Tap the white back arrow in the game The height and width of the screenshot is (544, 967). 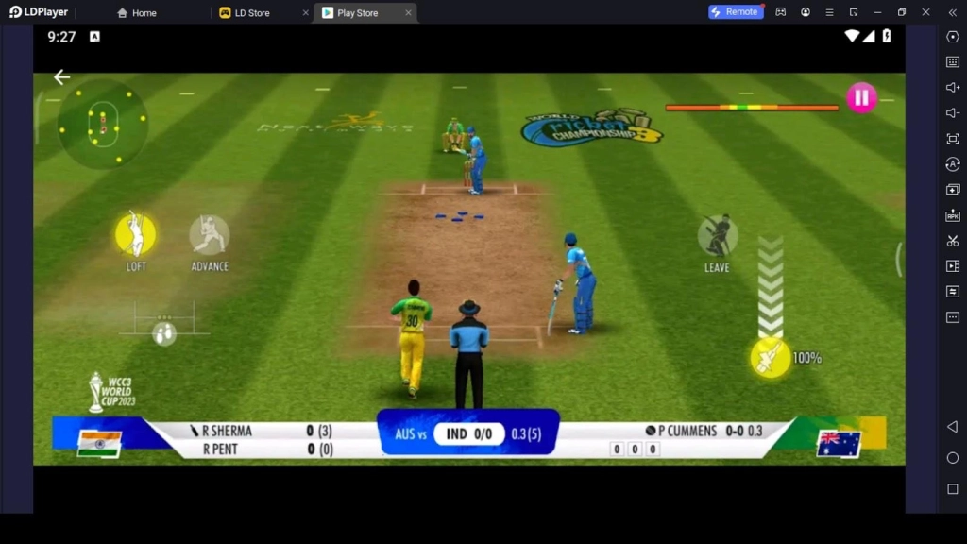[61, 77]
